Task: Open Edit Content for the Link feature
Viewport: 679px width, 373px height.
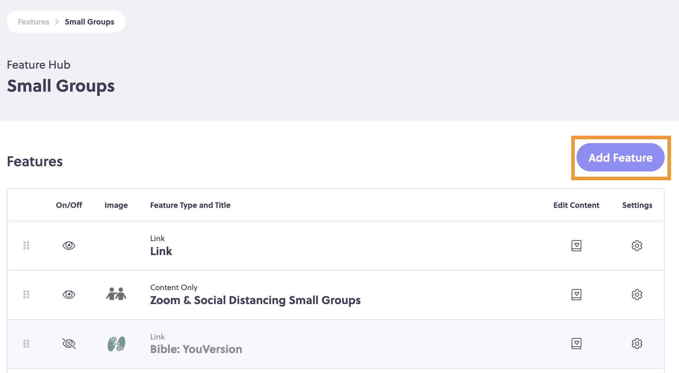Action: click(576, 246)
